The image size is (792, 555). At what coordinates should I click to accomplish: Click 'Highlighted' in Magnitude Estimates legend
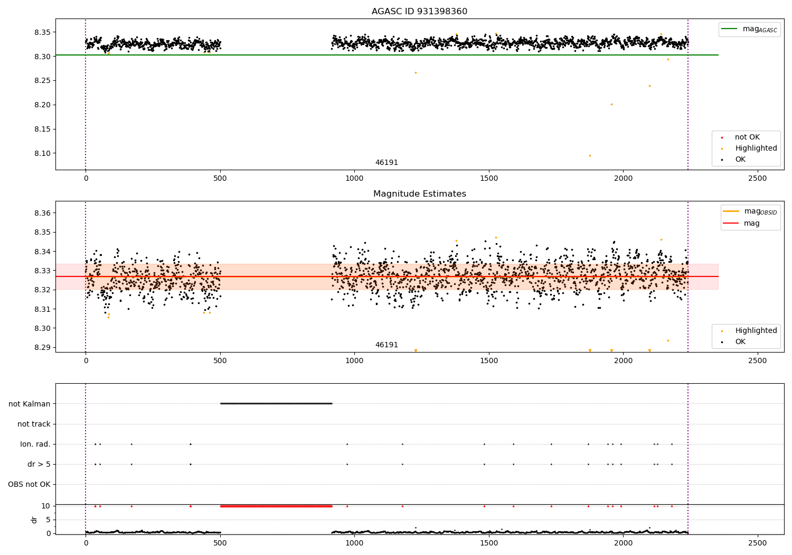pyautogui.click(x=755, y=331)
